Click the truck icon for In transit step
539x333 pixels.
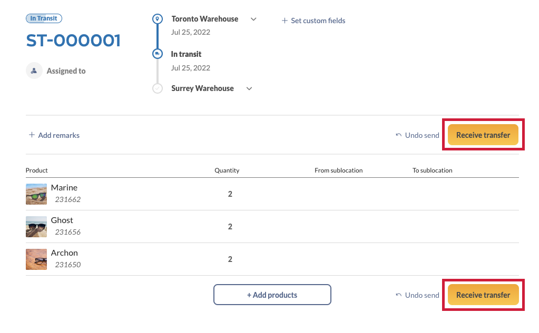(157, 54)
